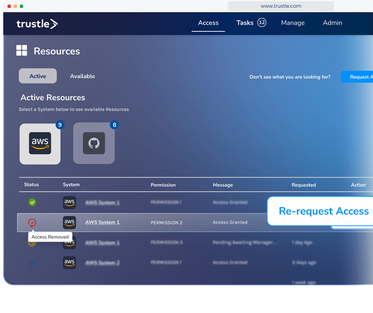Click the Access Removed tooltip
The image size is (373, 313).
pyautogui.click(x=50, y=237)
